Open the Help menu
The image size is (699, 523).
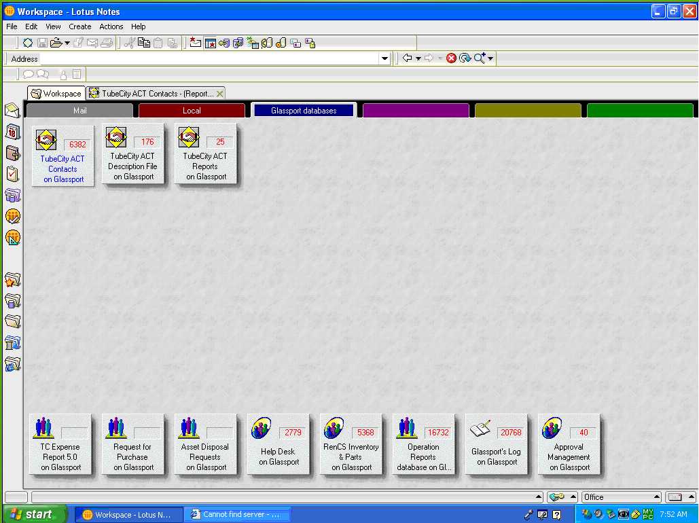coord(138,26)
